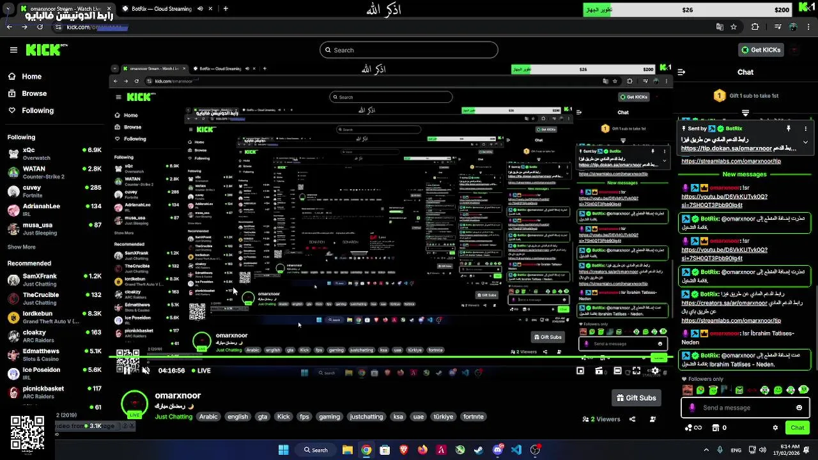Image resolution: width=818 pixels, height=460 pixels.
Task: Select WATAN channel in Following list
Action: tap(54, 172)
